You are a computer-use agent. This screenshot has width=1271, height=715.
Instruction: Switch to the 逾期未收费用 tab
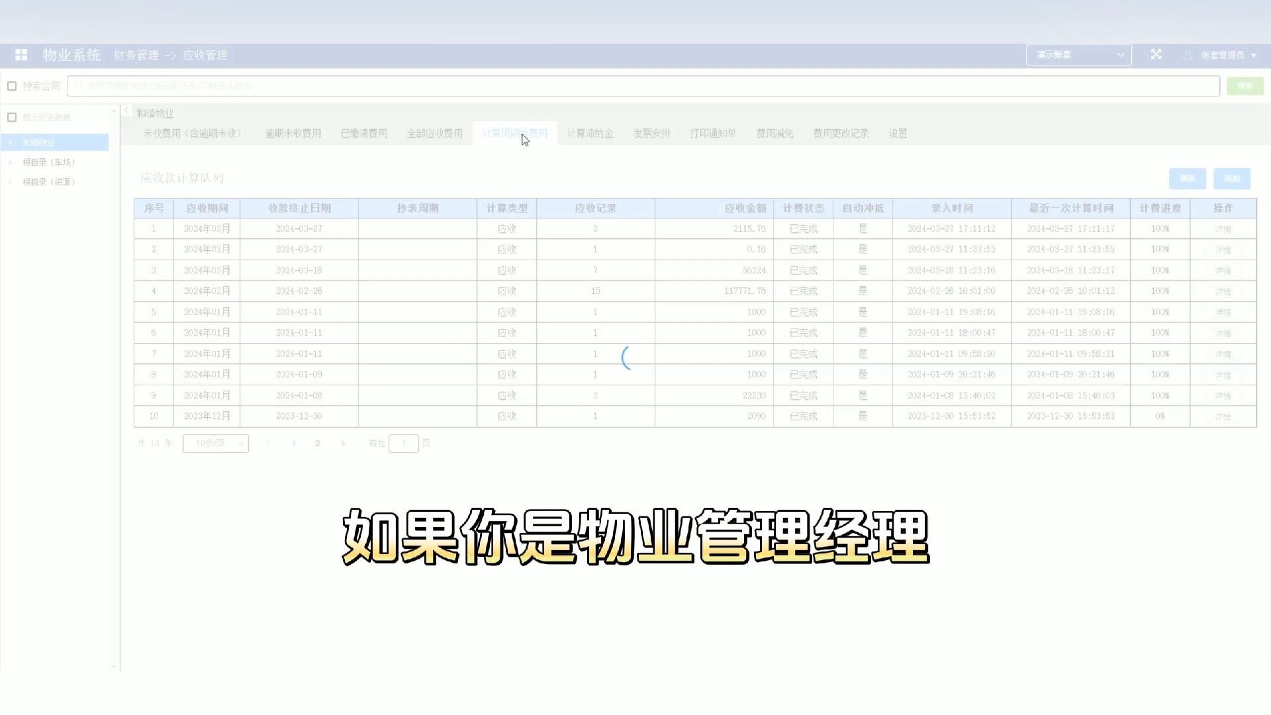pyautogui.click(x=293, y=134)
